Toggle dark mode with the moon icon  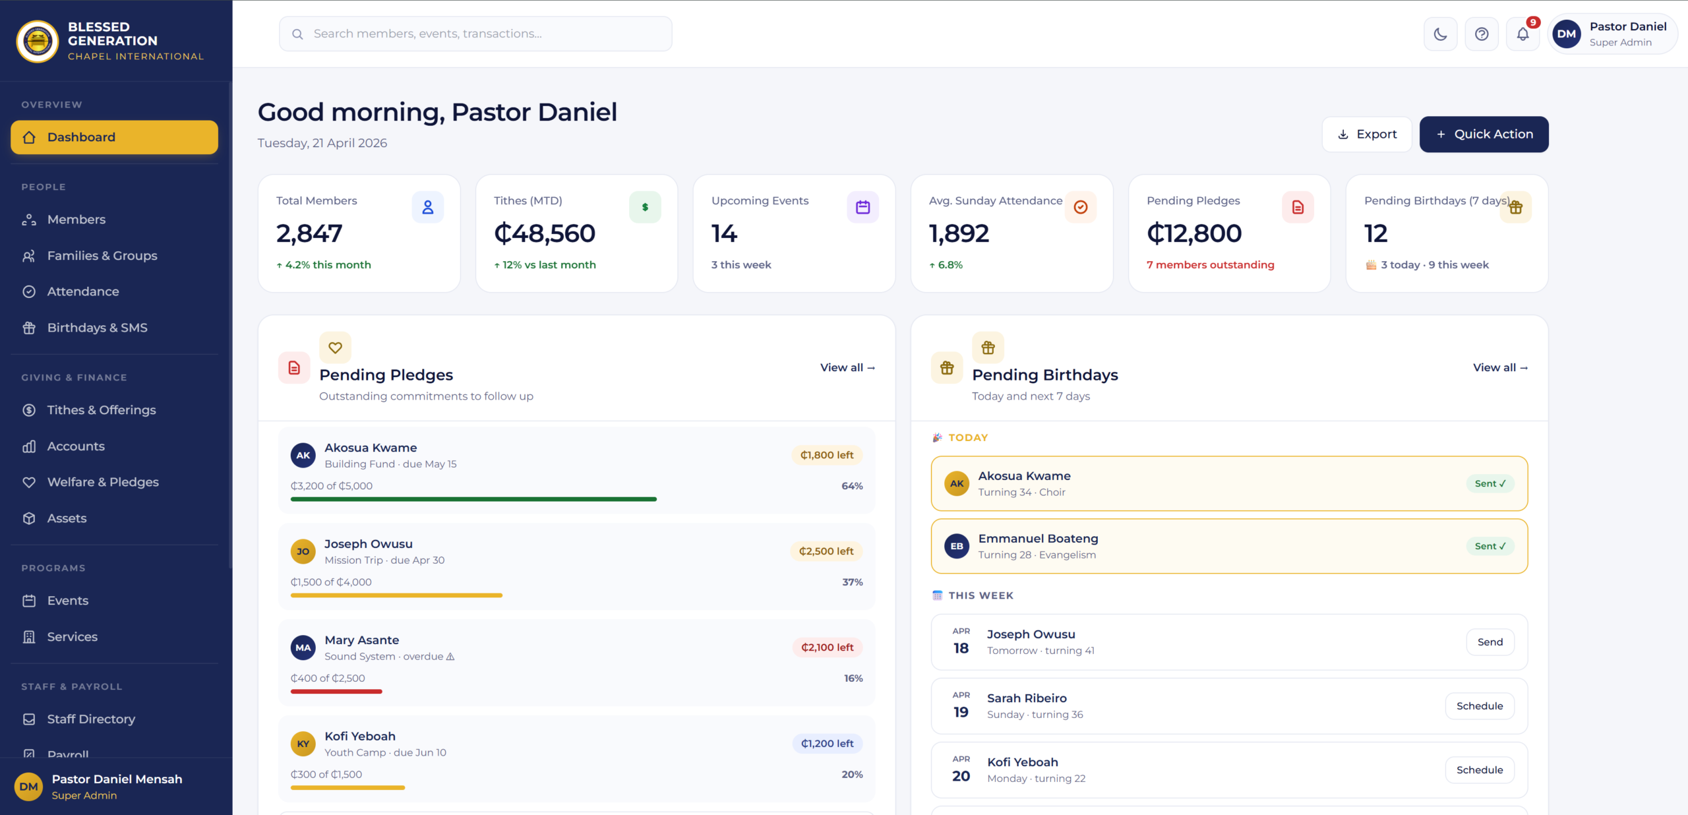(x=1440, y=34)
